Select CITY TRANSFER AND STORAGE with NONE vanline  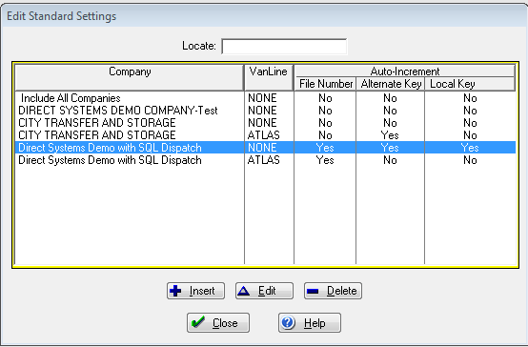pos(265,123)
